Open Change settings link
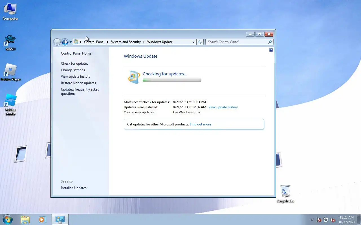Screen dimensions: 361x225 pos(73,70)
